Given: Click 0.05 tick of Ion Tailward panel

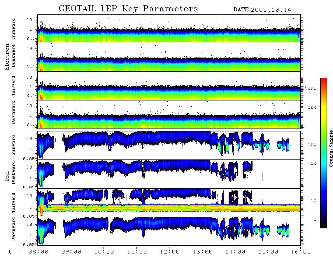Looking at the screenshot, I should click(29, 216).
